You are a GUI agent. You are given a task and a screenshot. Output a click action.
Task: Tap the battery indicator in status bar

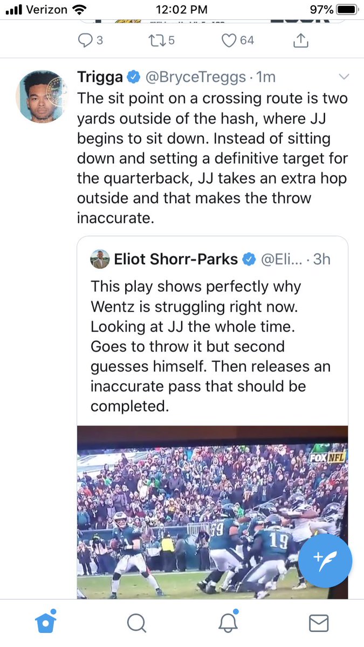pos(346,9)
